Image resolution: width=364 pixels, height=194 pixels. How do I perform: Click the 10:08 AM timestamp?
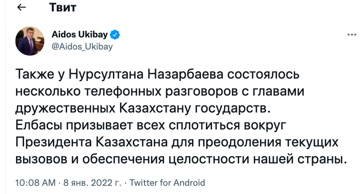(x=36, y=182)
